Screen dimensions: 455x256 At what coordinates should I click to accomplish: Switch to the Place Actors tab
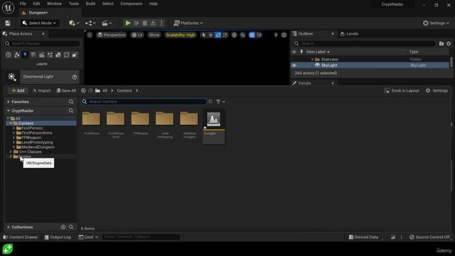tap(21, 33)
